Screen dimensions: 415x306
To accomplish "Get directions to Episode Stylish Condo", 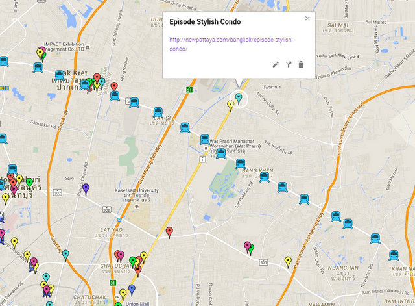I will click(x=289, y=64).
